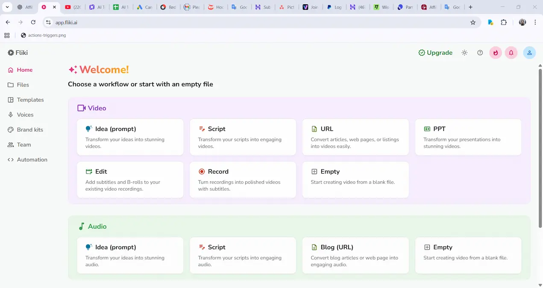Go to Files in the sidebar
The width and height of the screenshot is (543, 288).
23,85
